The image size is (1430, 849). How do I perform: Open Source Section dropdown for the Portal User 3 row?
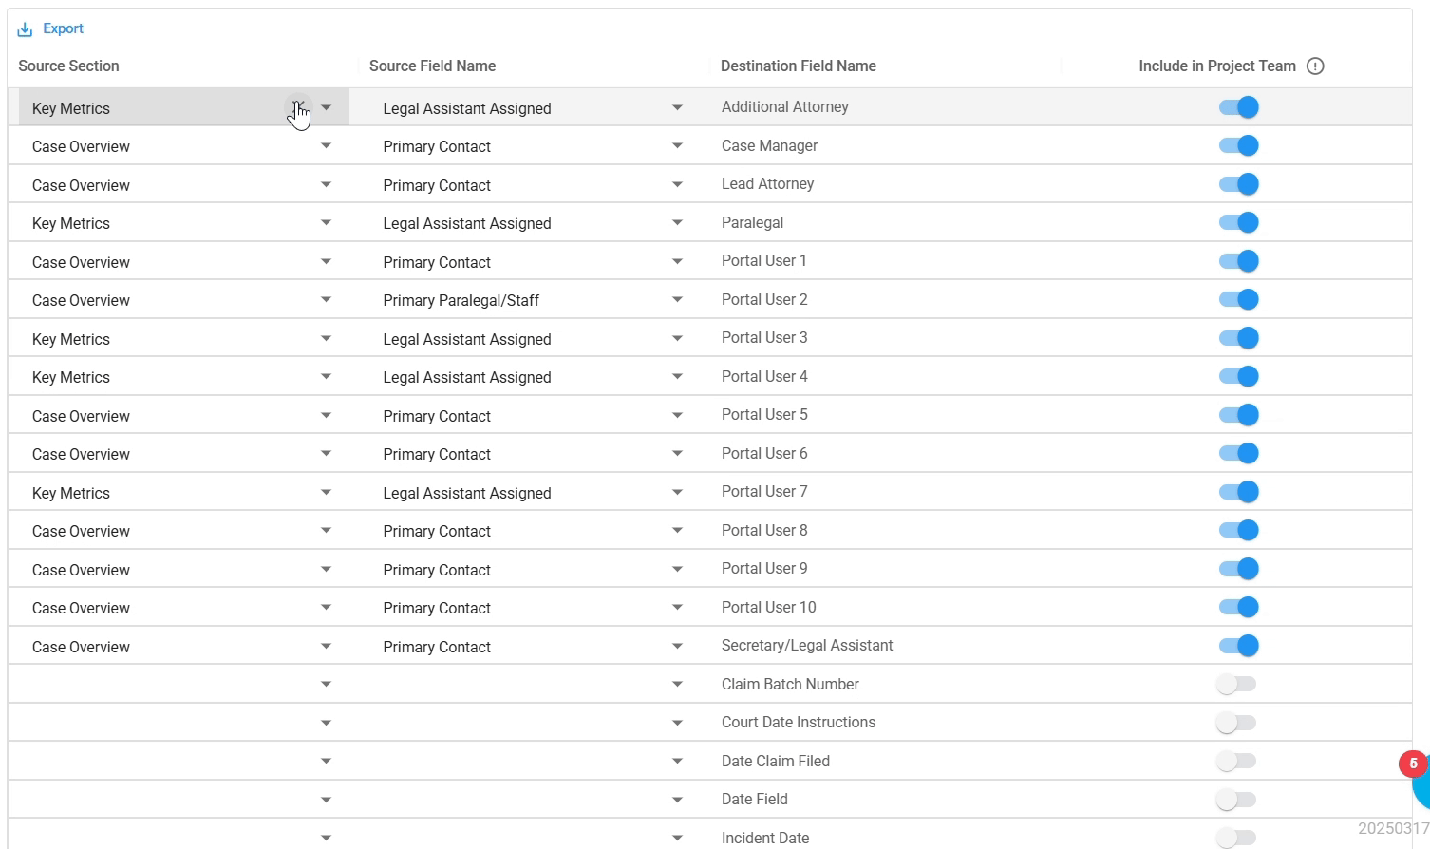pyautogui.click(x=327, y=338)
